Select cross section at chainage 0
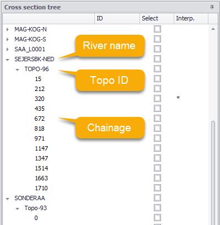This screenshot has width=220, height=225. pos(36,218)
